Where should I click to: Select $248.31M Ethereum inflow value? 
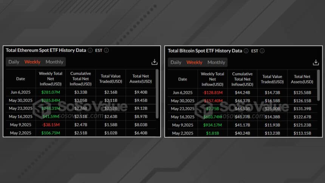[x=51, y=108]
